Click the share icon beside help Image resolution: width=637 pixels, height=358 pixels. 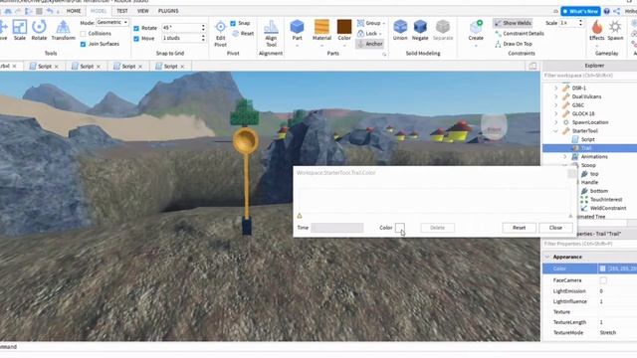617,11
